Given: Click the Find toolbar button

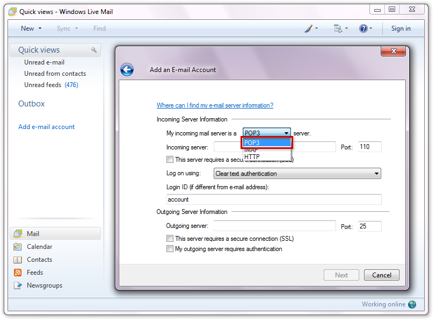Looking at the screenshot, I should [99, 28].
